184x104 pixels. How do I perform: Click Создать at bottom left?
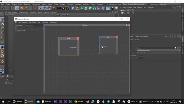11,83
